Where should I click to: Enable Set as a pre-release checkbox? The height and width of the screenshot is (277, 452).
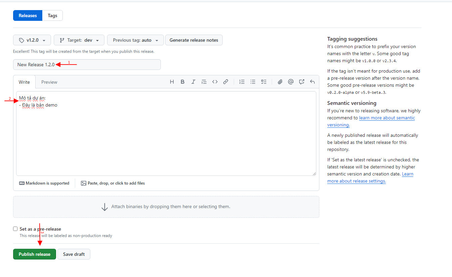coord(15,229)
